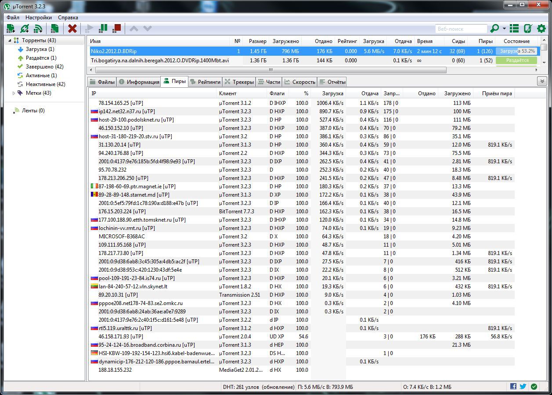Open the Файл menu

click(13, 18)
